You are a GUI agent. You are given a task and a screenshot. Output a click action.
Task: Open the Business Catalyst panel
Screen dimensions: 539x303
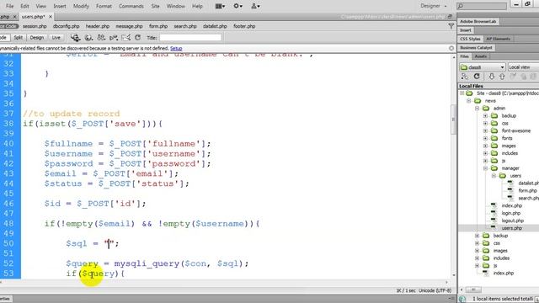[476, 47]
